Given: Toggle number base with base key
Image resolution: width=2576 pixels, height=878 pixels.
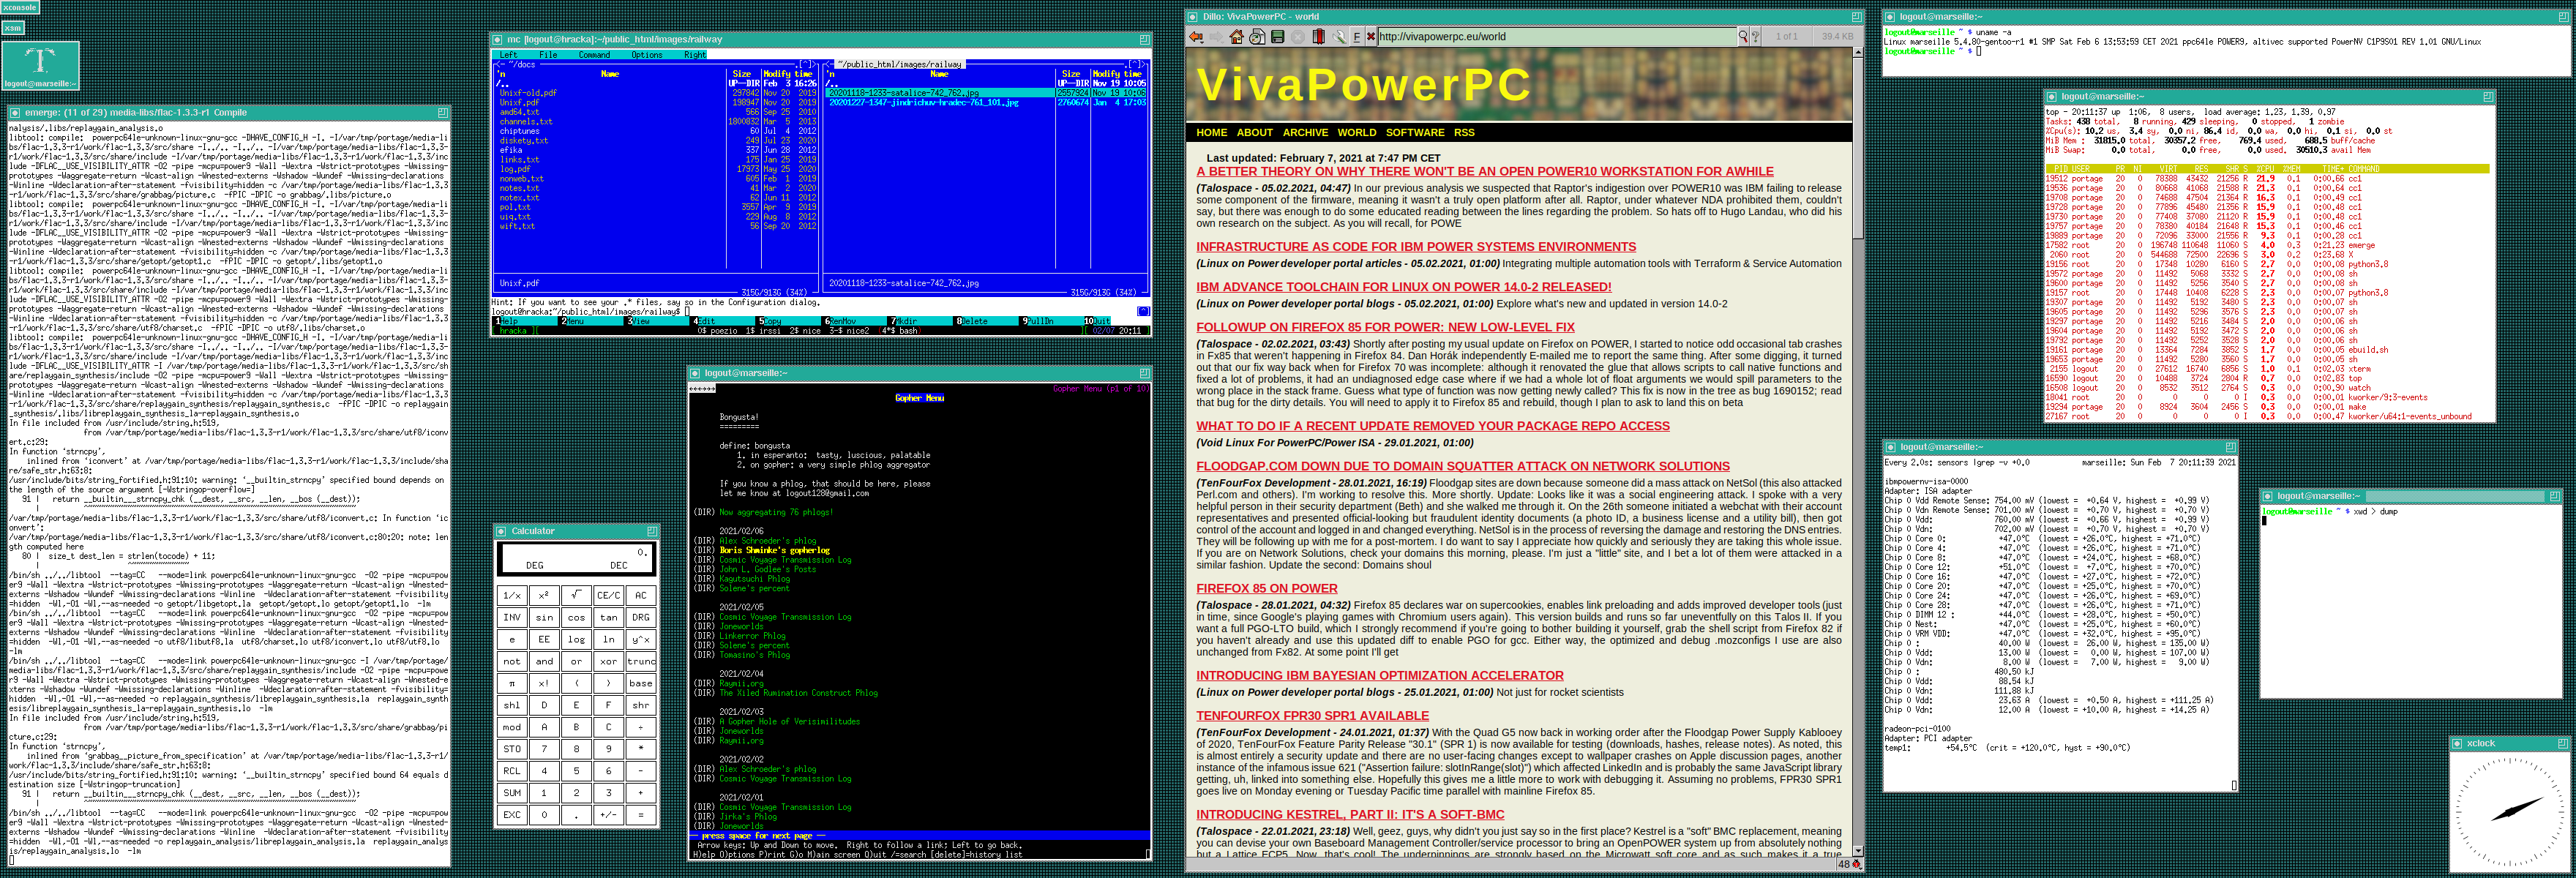Looking at the screenshot, I should coord(640,683).
